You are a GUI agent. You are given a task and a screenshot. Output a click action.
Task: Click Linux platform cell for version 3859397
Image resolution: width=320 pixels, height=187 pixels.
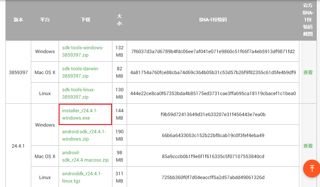point(45,93)
